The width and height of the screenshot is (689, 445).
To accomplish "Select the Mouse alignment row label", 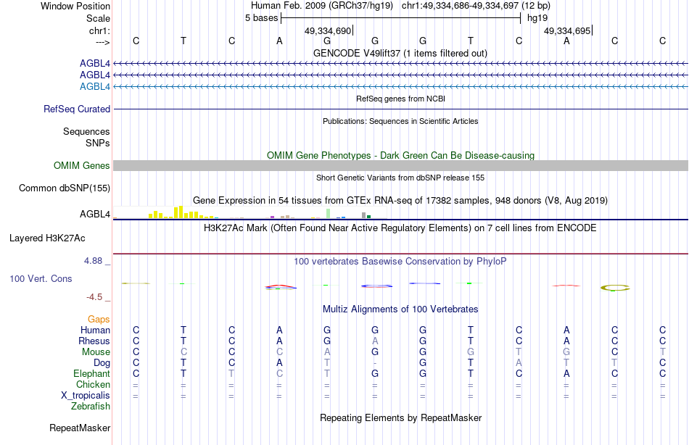I will coord(96,352).
